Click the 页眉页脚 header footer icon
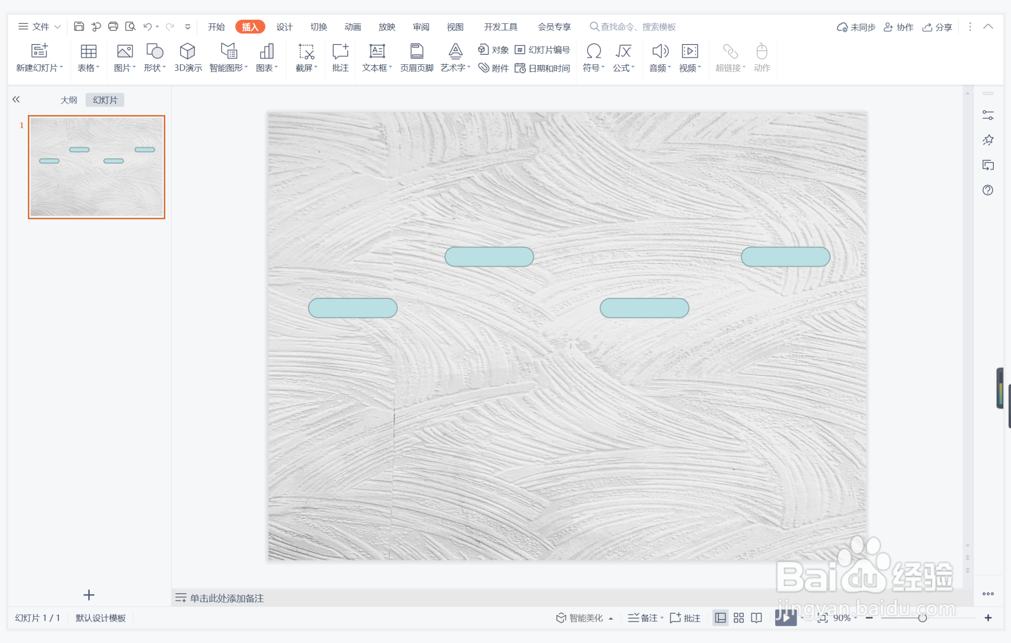Screen dimensions: 1011x643 (416, 51)
